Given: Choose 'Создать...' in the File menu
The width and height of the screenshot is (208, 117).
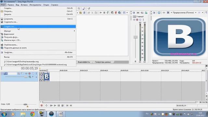Looking at the screenshot, I should (x=38, y=8).
